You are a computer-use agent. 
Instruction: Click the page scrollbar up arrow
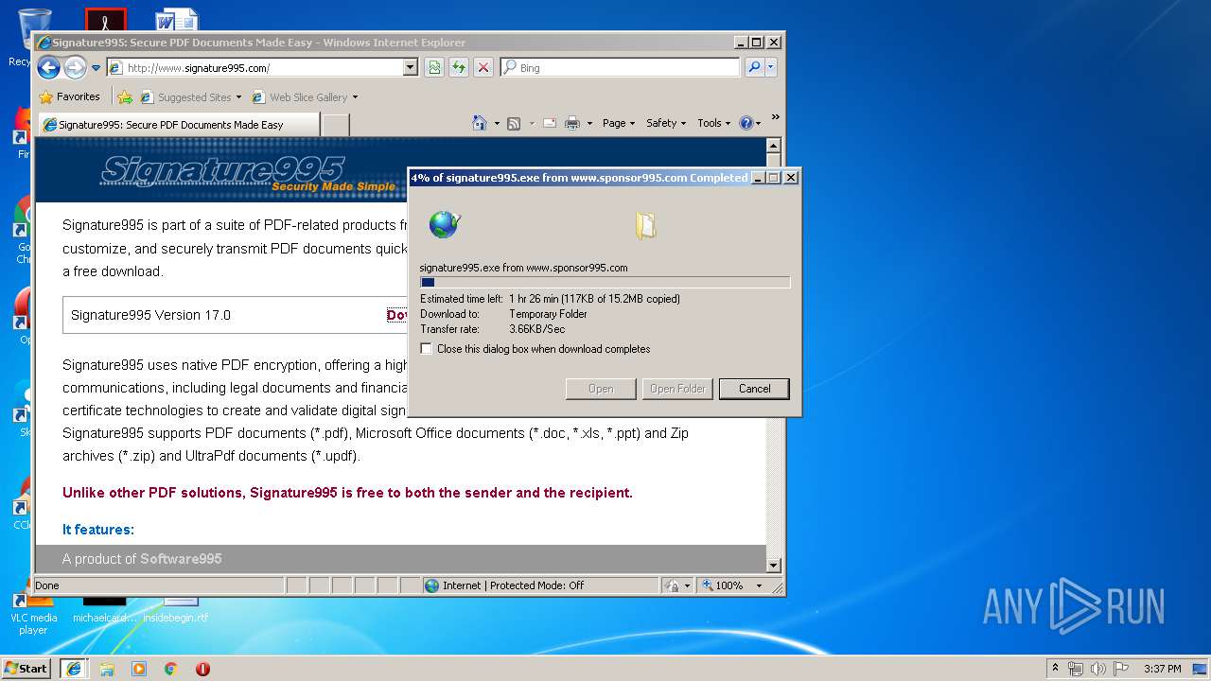pyautogui.click(x=773, y=146)
